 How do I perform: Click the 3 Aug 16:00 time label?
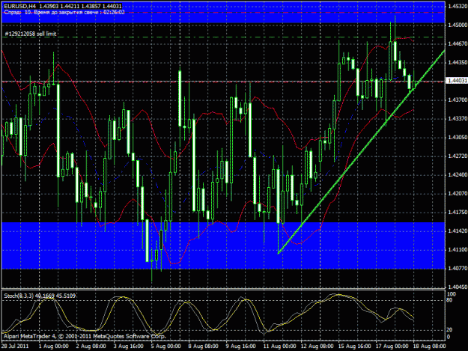pos(128,346)
